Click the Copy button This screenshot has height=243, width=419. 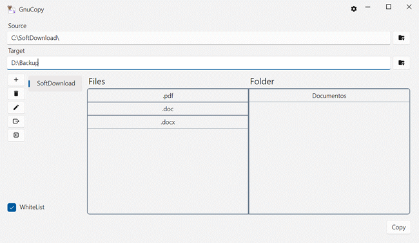[x=398, y=228]
